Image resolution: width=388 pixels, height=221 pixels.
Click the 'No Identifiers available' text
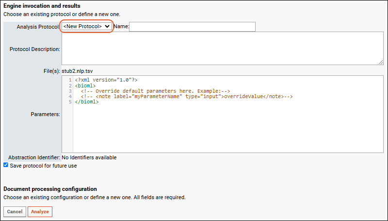click(x=89, y=157)
